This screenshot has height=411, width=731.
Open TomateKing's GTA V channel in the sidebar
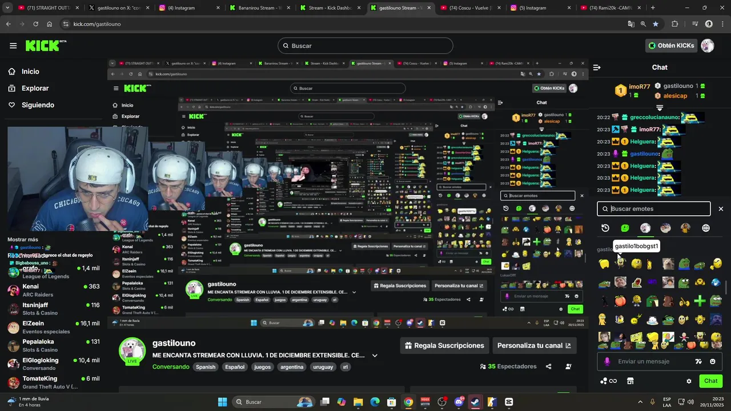54,382
